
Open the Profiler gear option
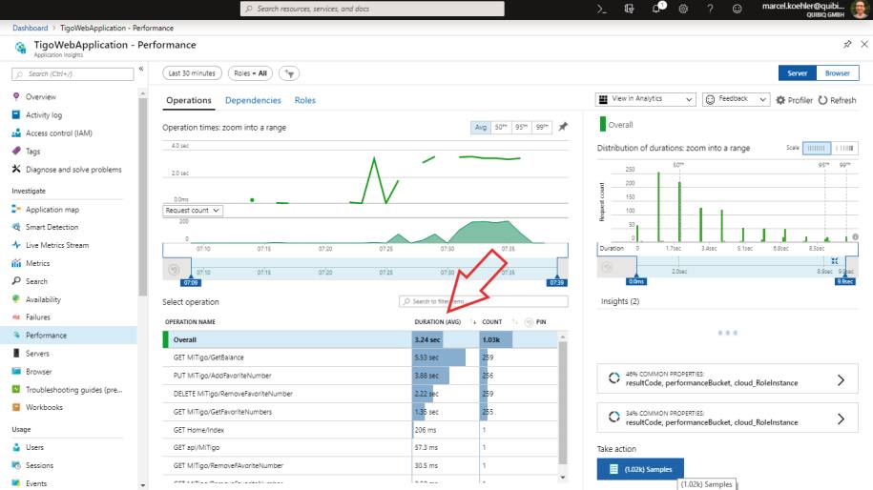tap(794, 100)
